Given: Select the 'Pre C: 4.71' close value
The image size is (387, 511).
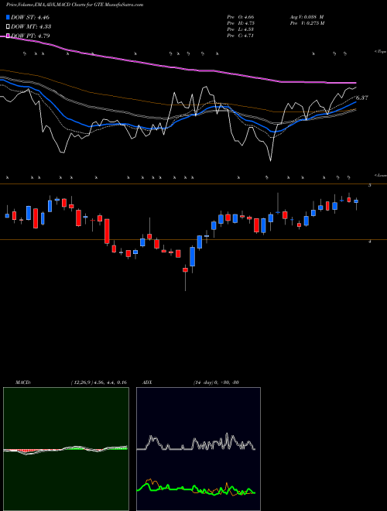Looking at the screenshot, I should click(x=241, y=36).
